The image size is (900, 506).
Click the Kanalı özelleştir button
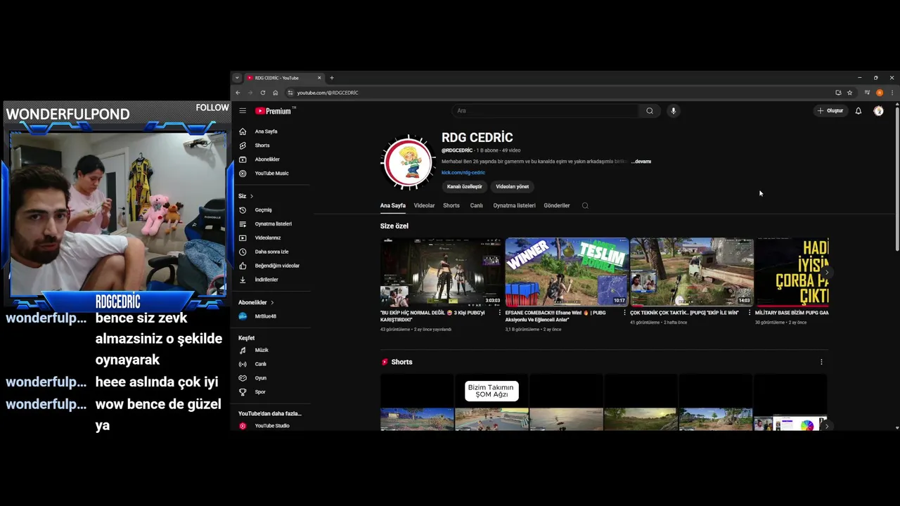click(x=465, y=187)
